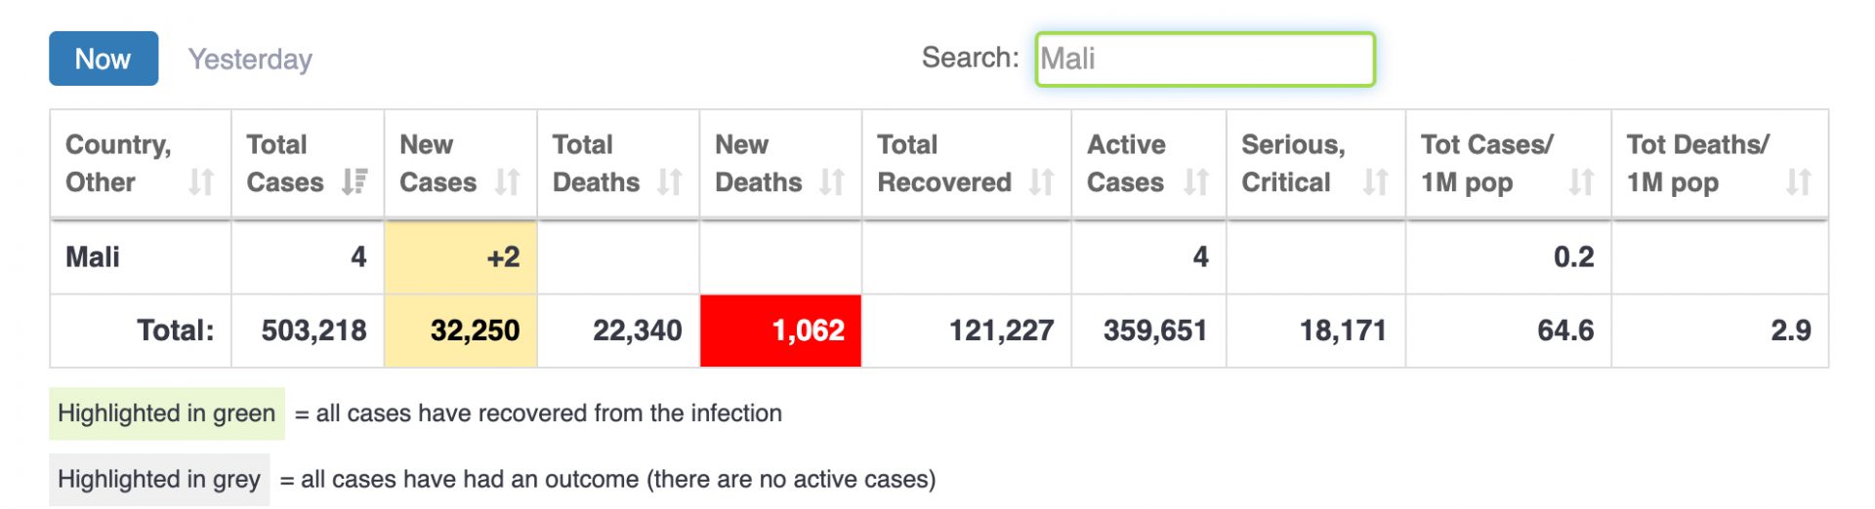1875x509 pixels.
Task: Click sort icon beside Total Cases header
Action: [x=354, y=182]
